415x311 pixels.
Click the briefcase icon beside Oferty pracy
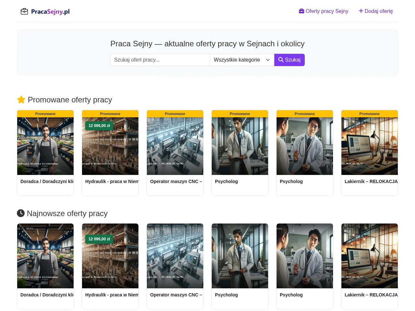[302, 11]
